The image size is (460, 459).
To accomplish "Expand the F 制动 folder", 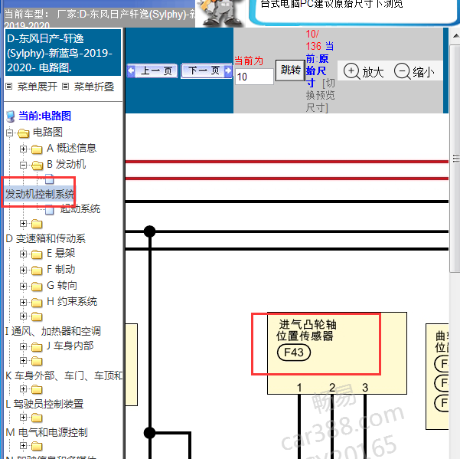I will 23,270.
